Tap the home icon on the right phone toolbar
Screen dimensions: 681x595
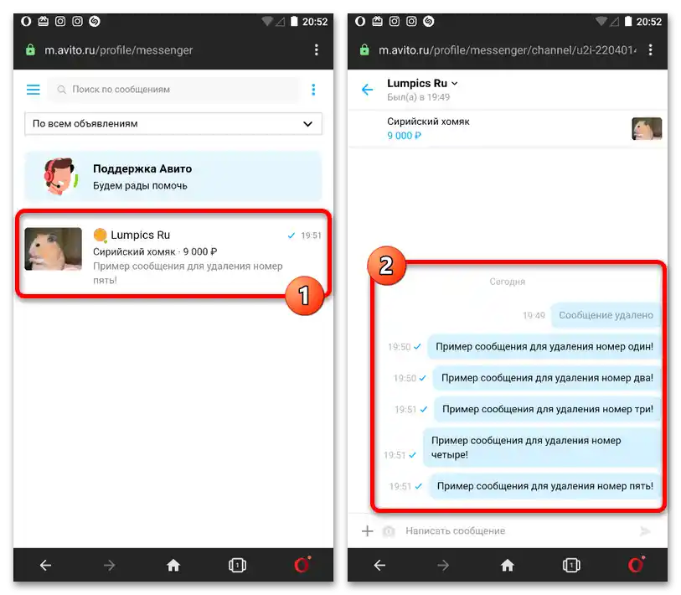[x=508, y=565]
